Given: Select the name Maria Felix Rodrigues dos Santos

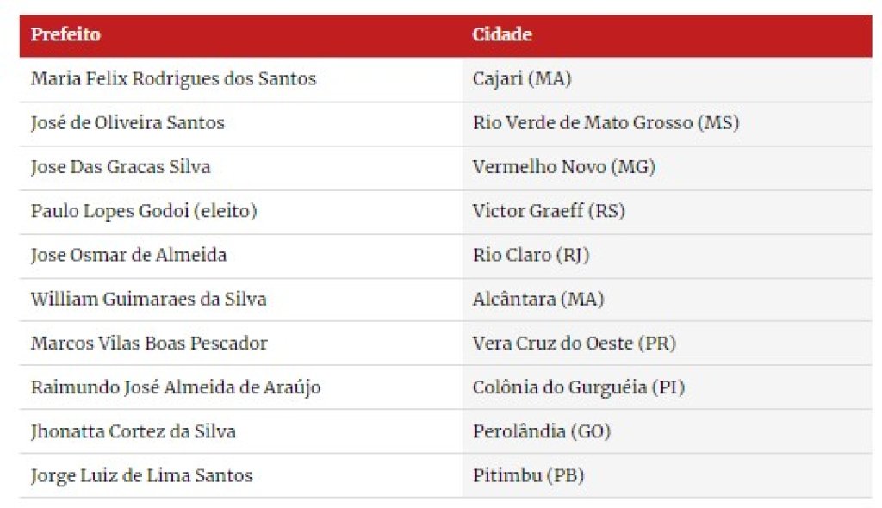Looking at the screenshot, I should tap(173, 78).
